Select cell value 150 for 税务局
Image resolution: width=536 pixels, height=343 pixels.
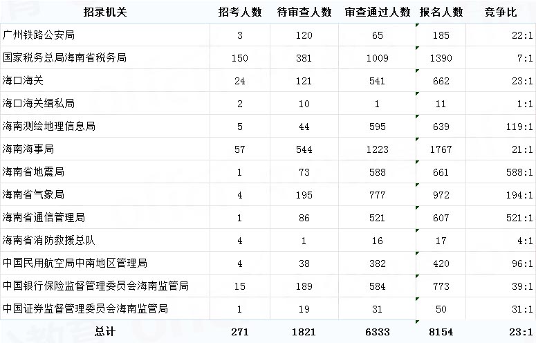point(239,58)
